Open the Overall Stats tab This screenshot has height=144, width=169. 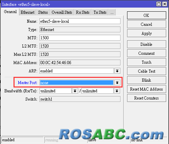[62, 12]
